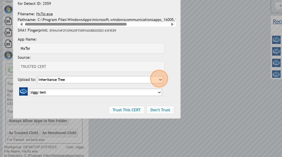Click the pathname scrollbar left arrow
282x157 pixels.
click(21, 24)
